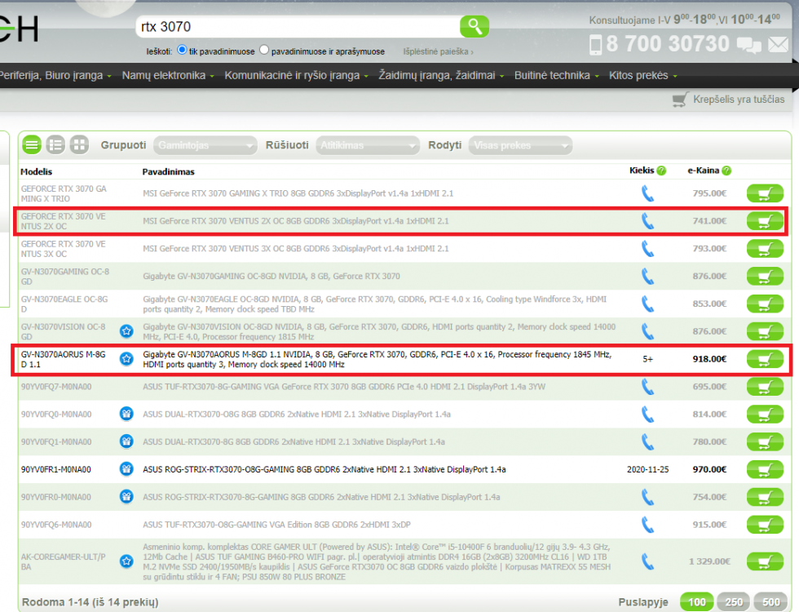Image resolution: width=799 pixels, height=612 pixels.
Task: Open the Rodyti Visas prekes dropdown
Action: (520, 145)
